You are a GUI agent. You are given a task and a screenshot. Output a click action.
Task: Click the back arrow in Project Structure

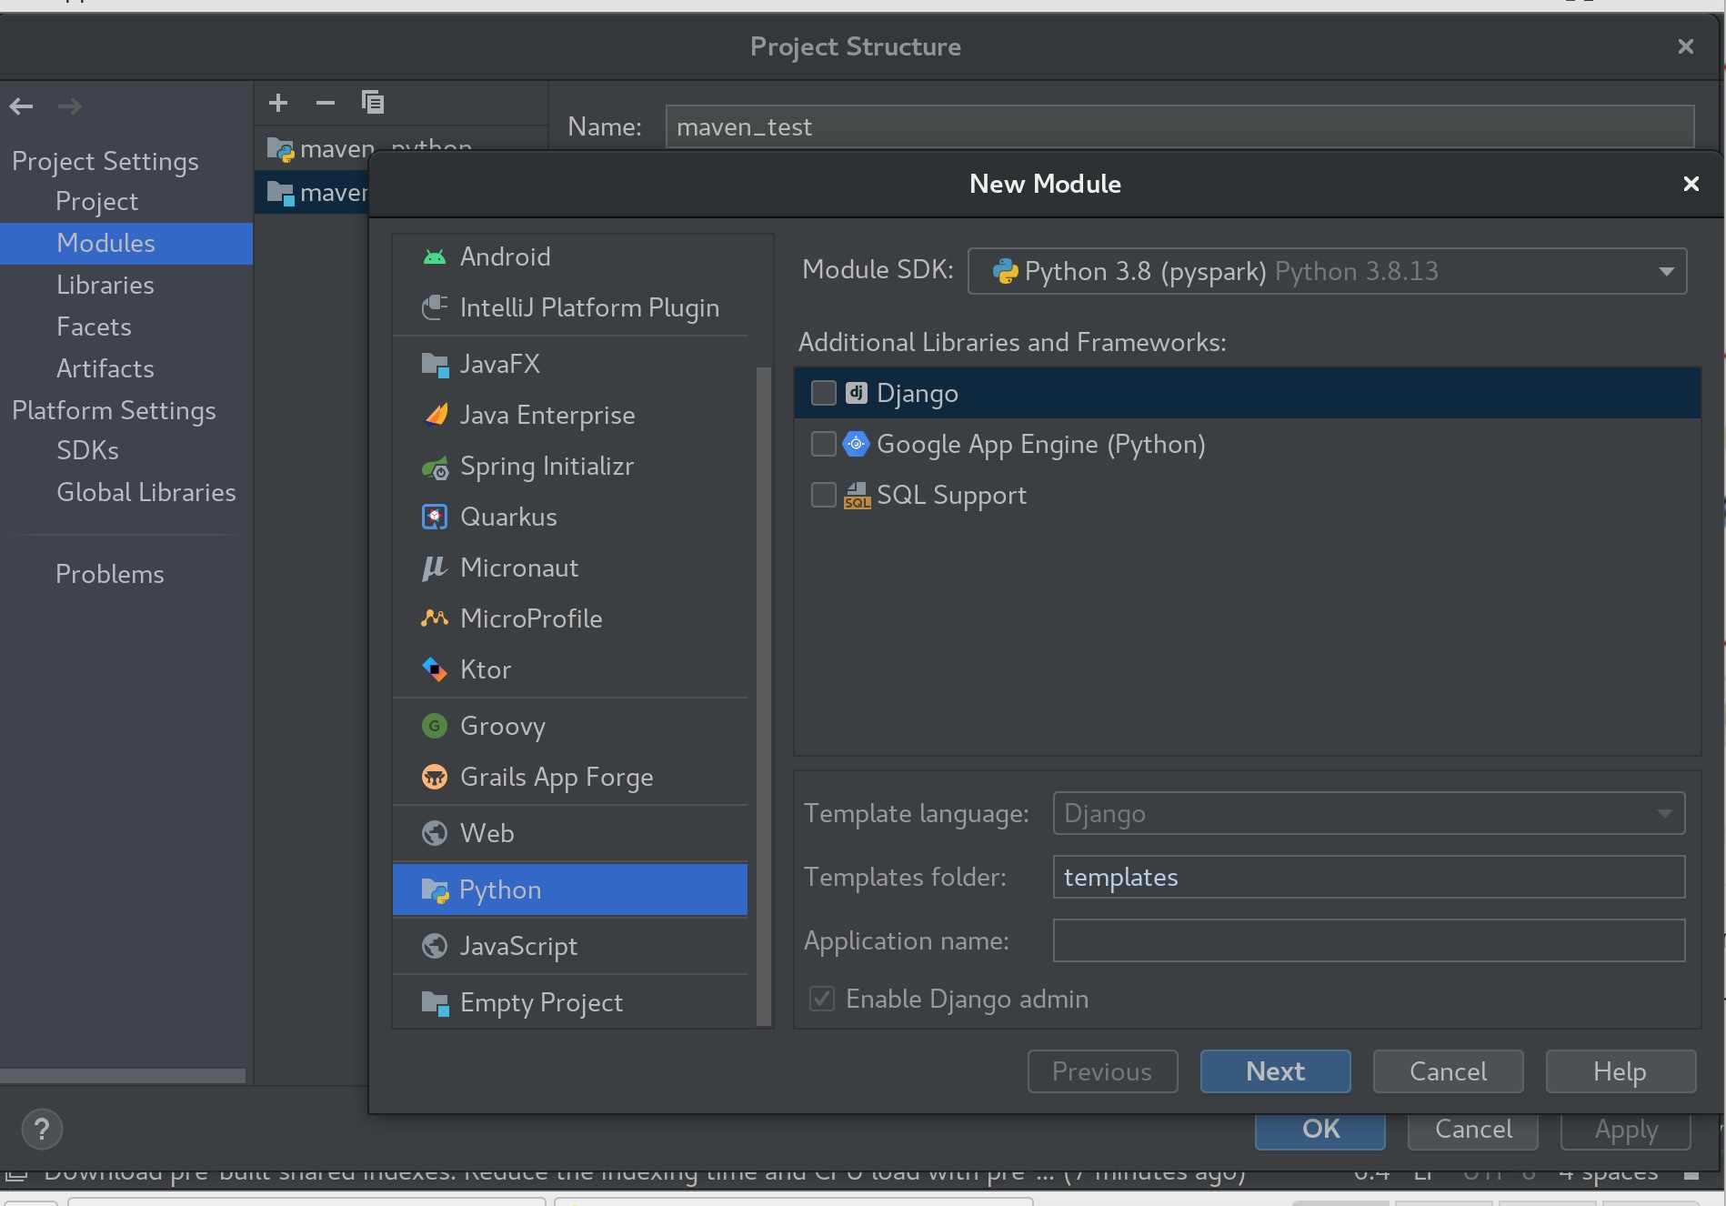pos(22,106)
